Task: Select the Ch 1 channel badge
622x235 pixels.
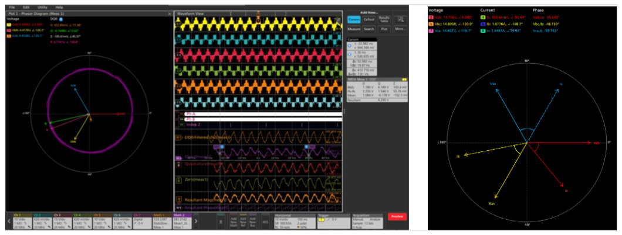Action: [x=22, y=221]
